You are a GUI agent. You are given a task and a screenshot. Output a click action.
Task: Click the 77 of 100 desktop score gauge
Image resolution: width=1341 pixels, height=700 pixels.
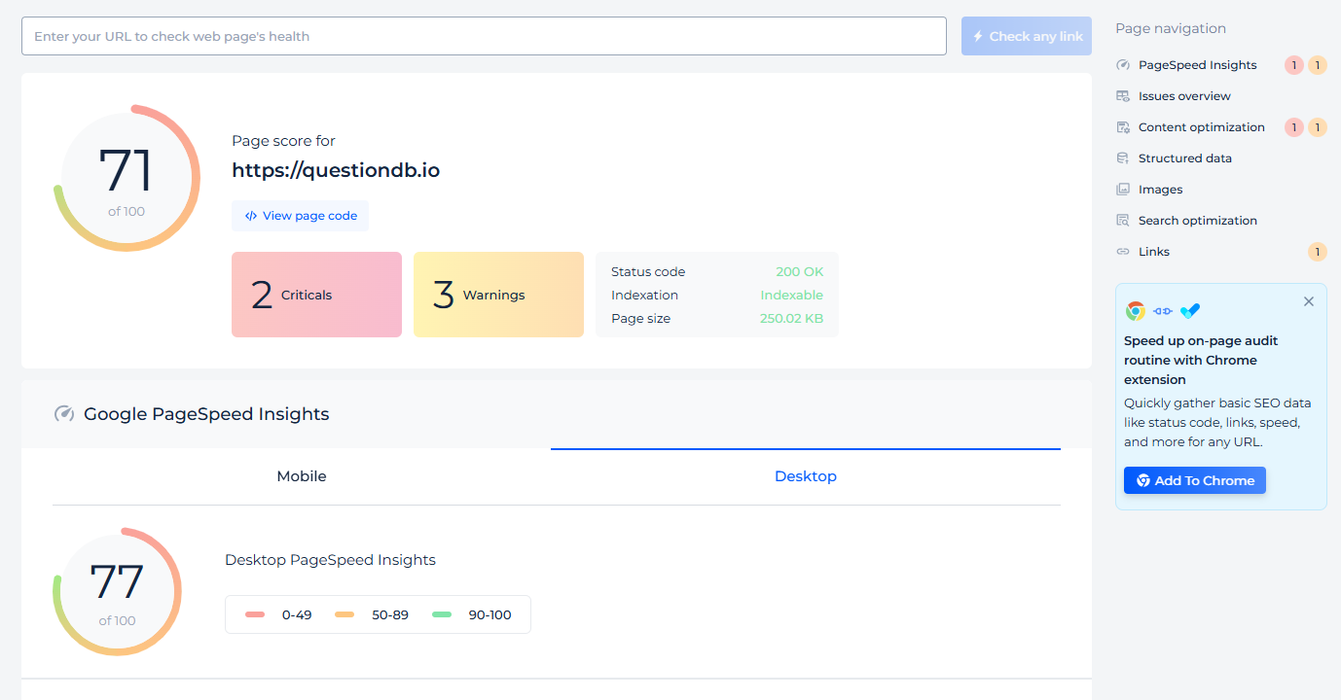point(117,591)
